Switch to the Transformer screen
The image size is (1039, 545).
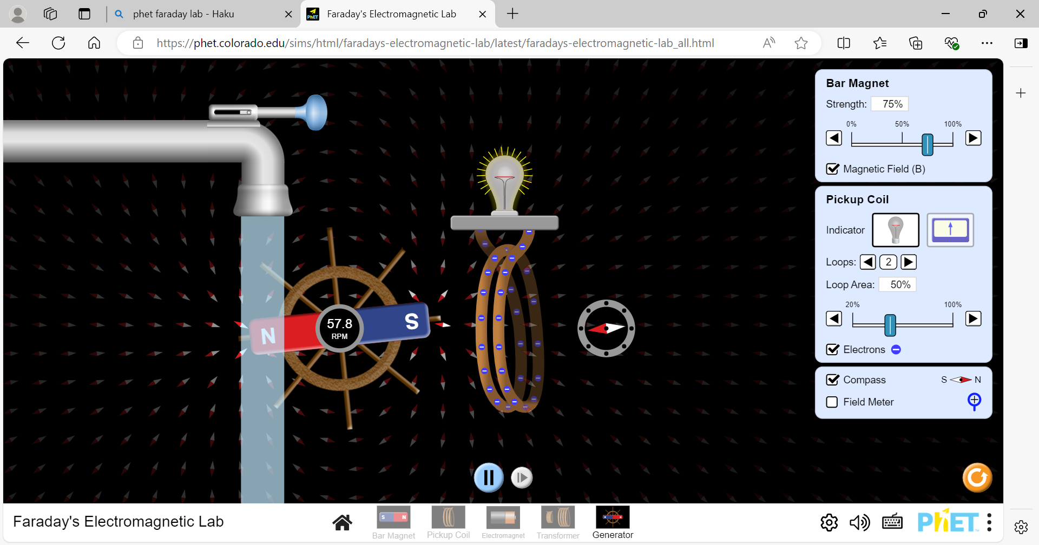click(558, 522)
